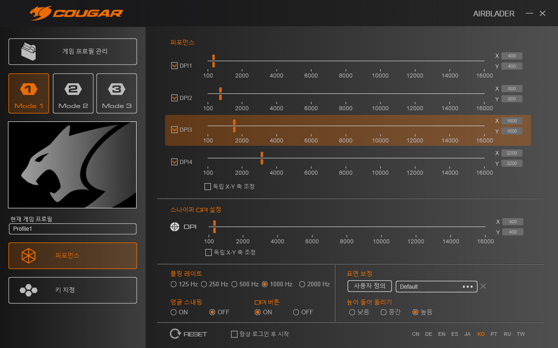Enable 항상 로그인 후 시작 checkbox
This screenshot has width=558, height=348.
click(x=235, y=334)
